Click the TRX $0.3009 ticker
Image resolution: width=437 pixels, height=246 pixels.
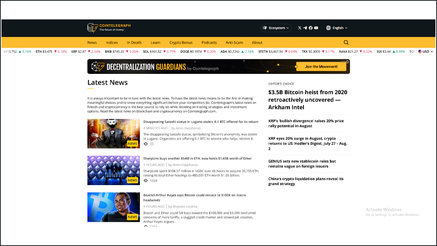[318, 51]
